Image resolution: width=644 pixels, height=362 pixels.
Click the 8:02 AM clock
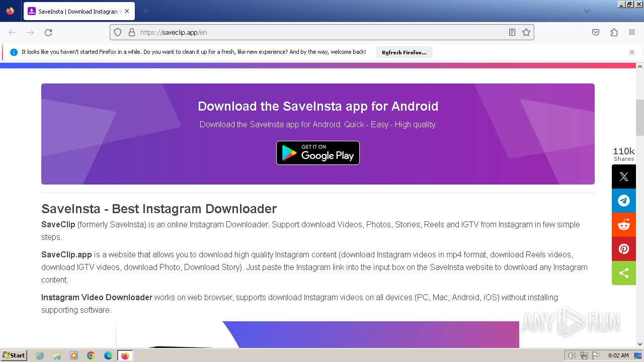(x=618, y=355)
